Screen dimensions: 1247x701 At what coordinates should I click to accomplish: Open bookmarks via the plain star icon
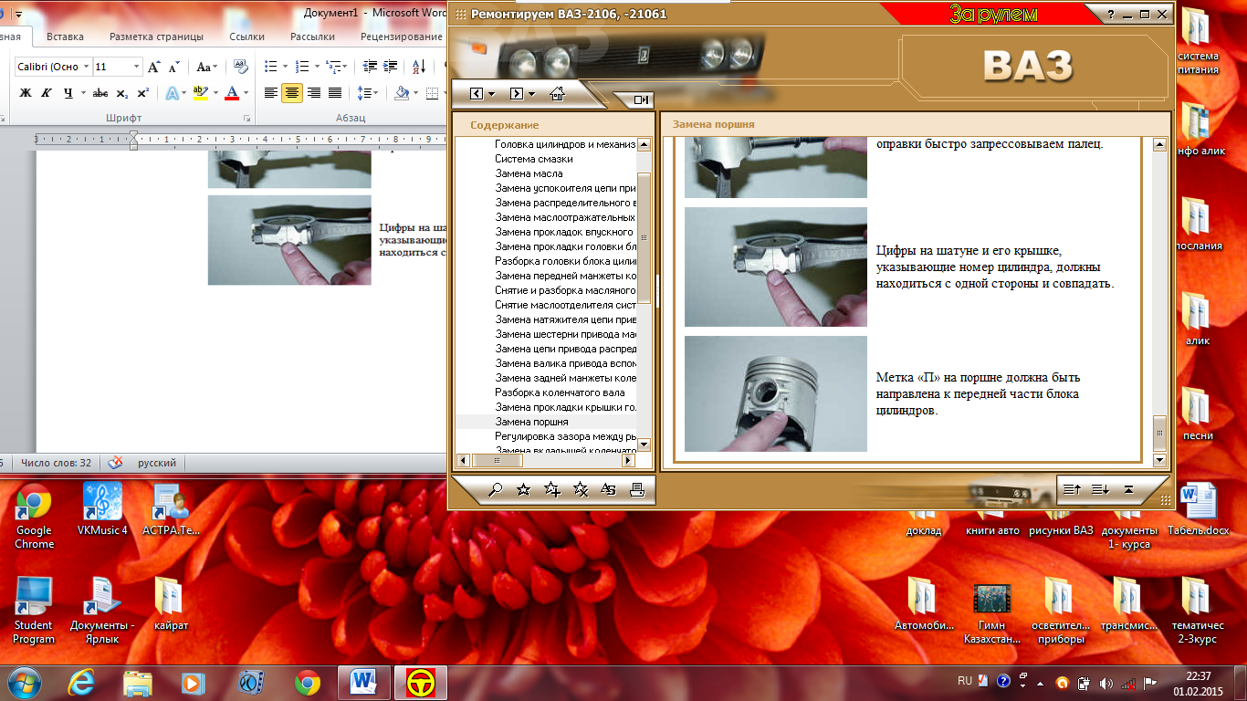click(523, 490)
